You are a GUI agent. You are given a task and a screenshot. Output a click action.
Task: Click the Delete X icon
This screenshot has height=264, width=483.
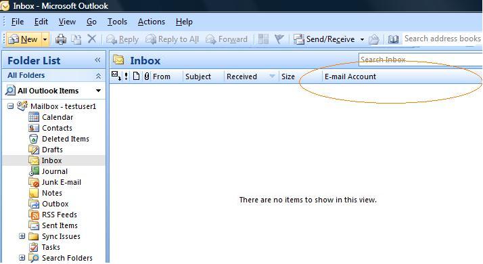pyautogui.click(x=92, y=39)
